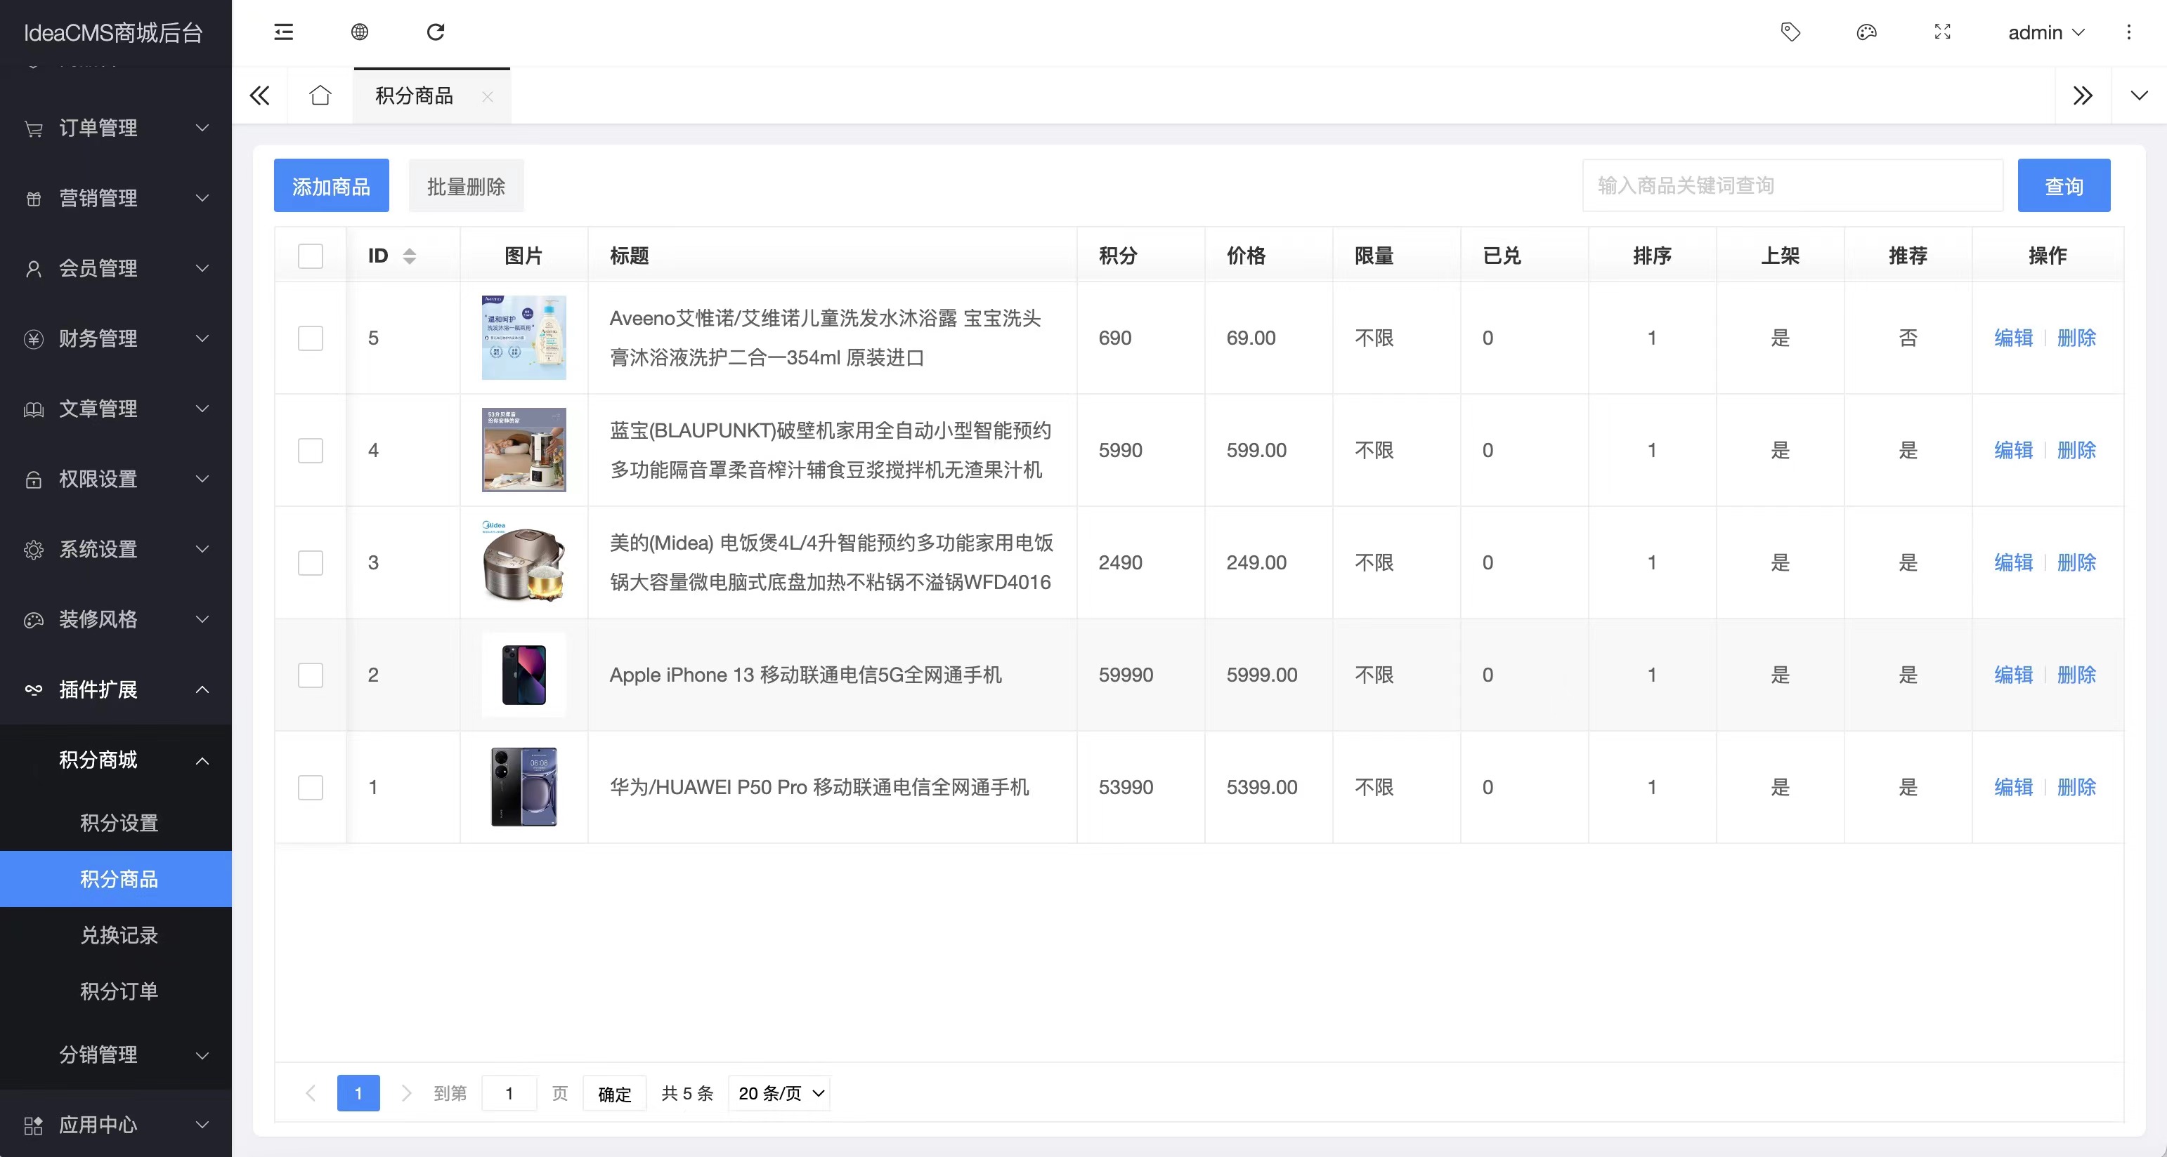Edit the Aveeno product row

(2013, 338)
